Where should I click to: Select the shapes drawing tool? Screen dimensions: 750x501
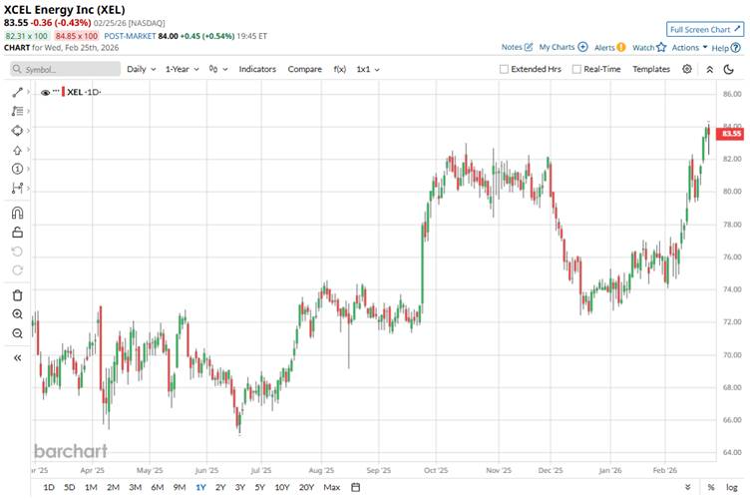point(17,131)
